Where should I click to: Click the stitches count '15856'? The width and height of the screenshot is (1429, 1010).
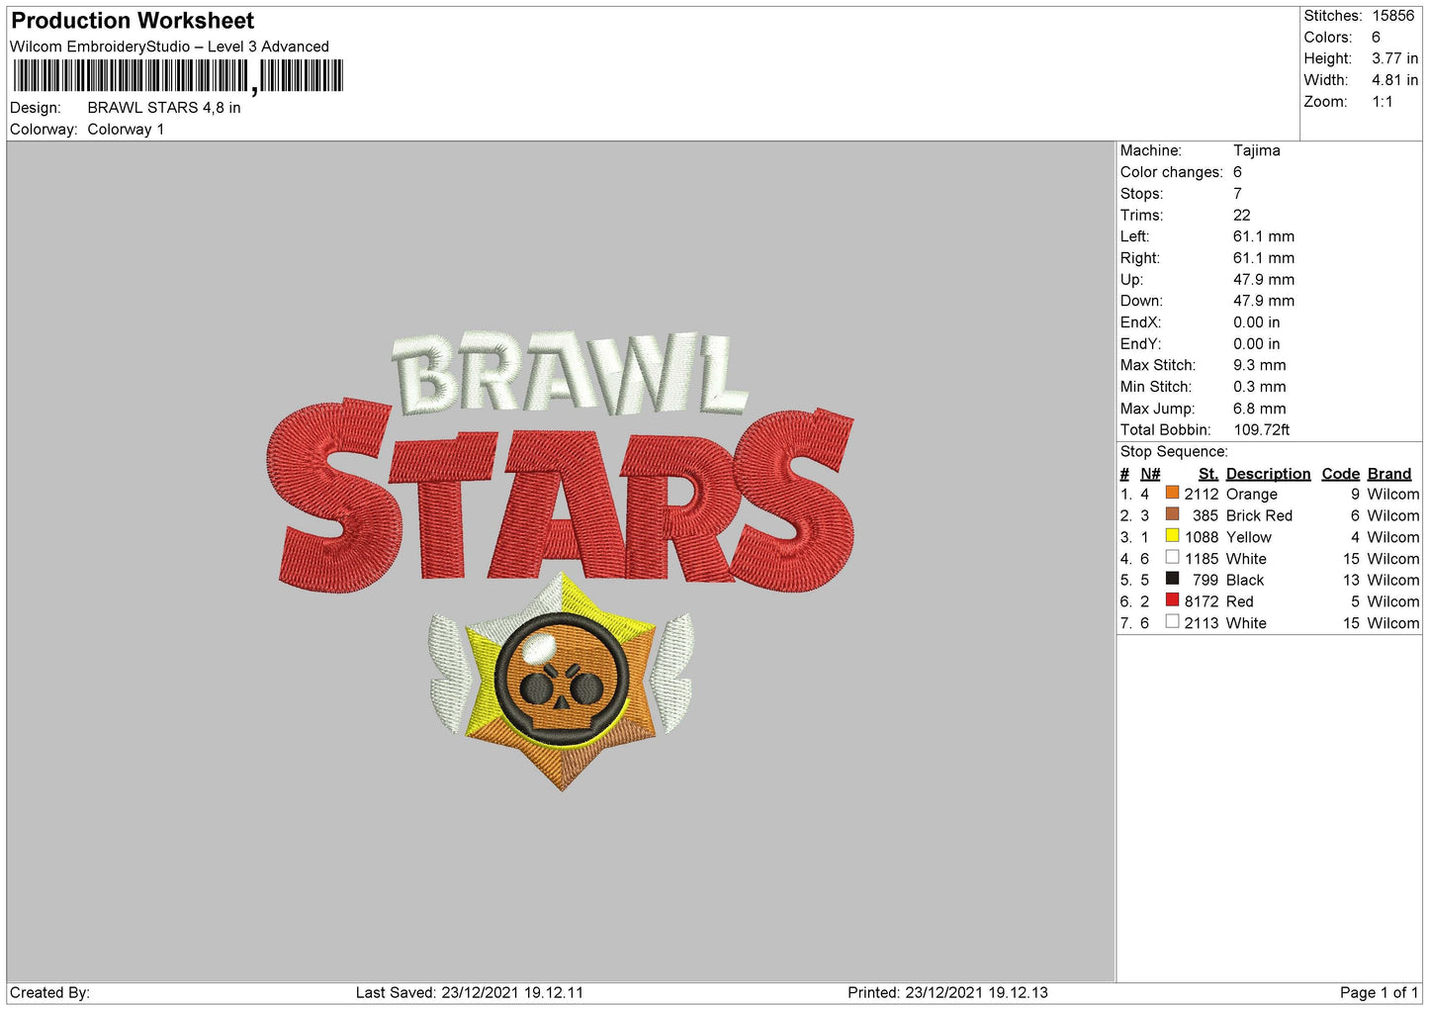(x=1392, y=16)
